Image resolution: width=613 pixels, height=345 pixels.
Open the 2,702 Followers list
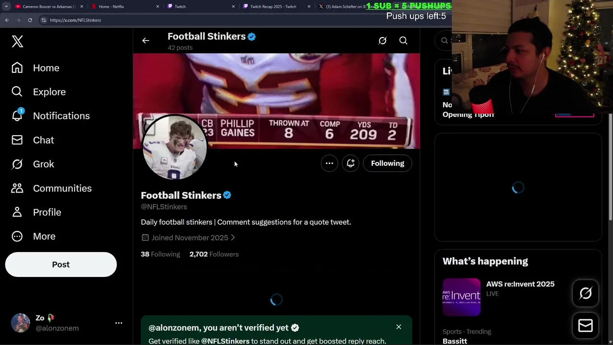pos(214,254)
